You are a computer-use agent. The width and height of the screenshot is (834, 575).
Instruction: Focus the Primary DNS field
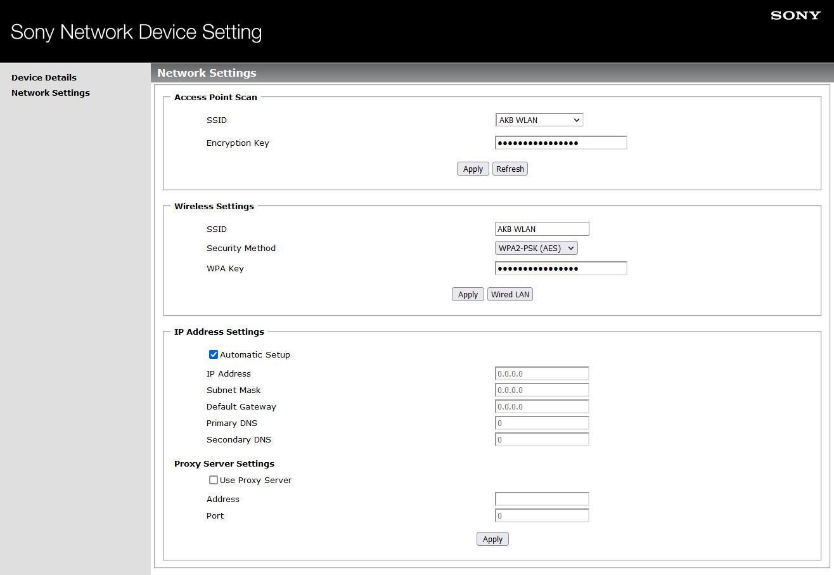[541, 423]
